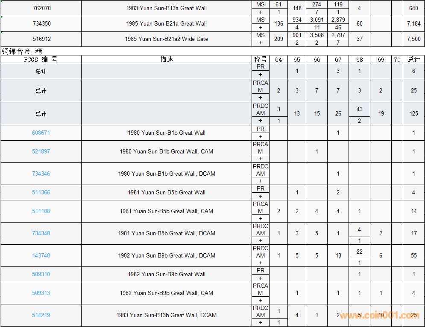Select the cell 734350
The height and width of the screenshot is (327, 425).
point(41,23)
